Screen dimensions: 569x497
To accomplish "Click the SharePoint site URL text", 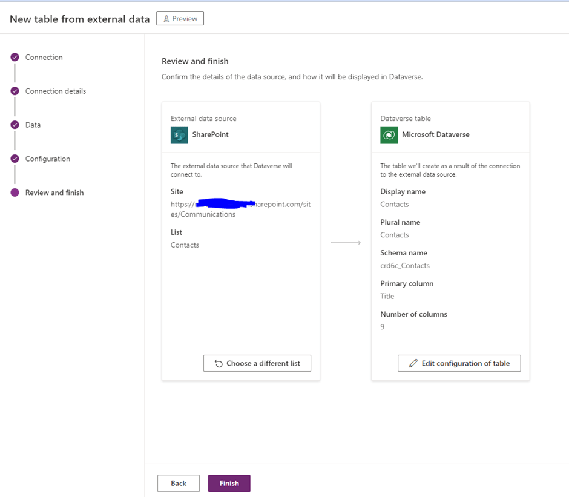I will pos(240,209).
